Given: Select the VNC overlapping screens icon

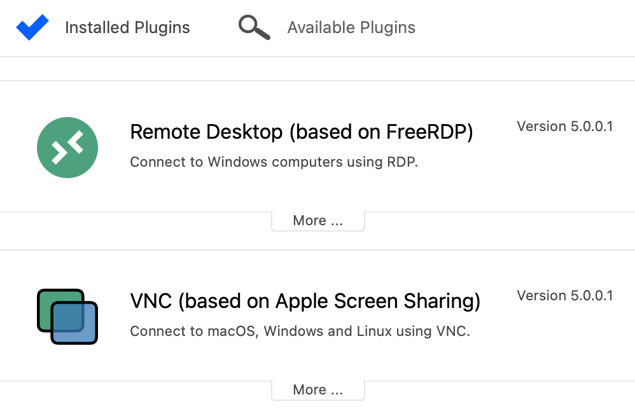Looking at the screenshot, I should click(x=67, y=317).
